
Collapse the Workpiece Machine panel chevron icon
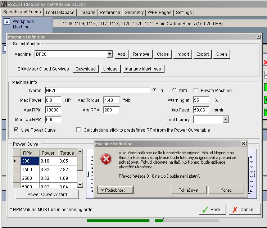(x=7, y=22)
